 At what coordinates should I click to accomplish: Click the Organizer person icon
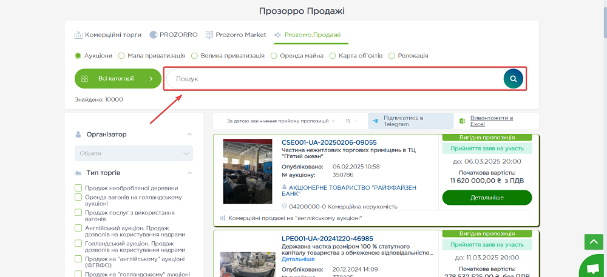(78, 134)
